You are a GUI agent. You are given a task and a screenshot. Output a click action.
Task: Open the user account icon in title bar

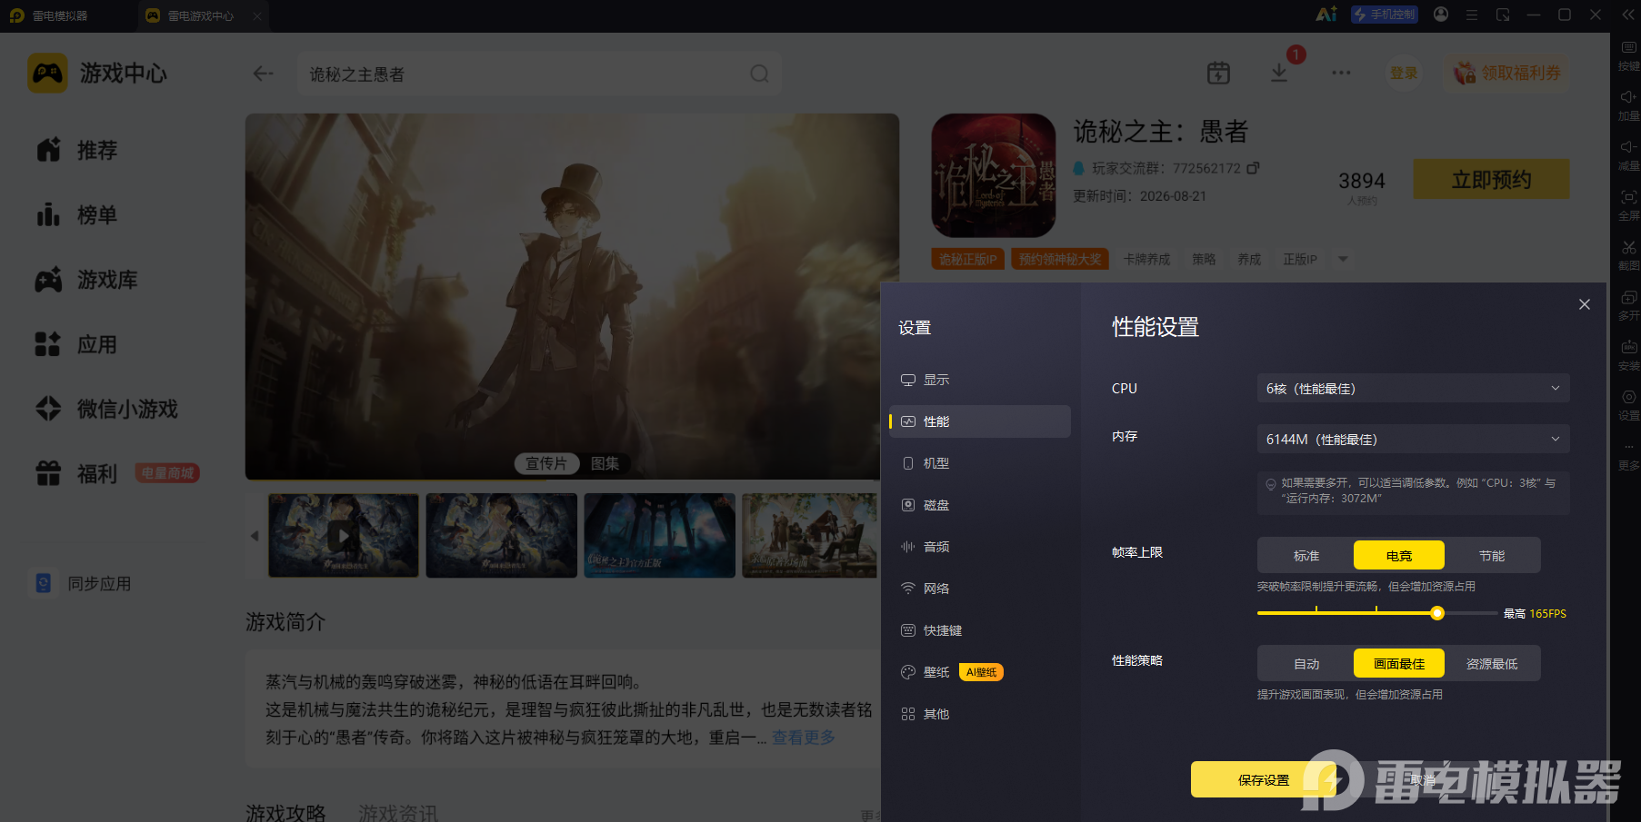[1441, 15]
